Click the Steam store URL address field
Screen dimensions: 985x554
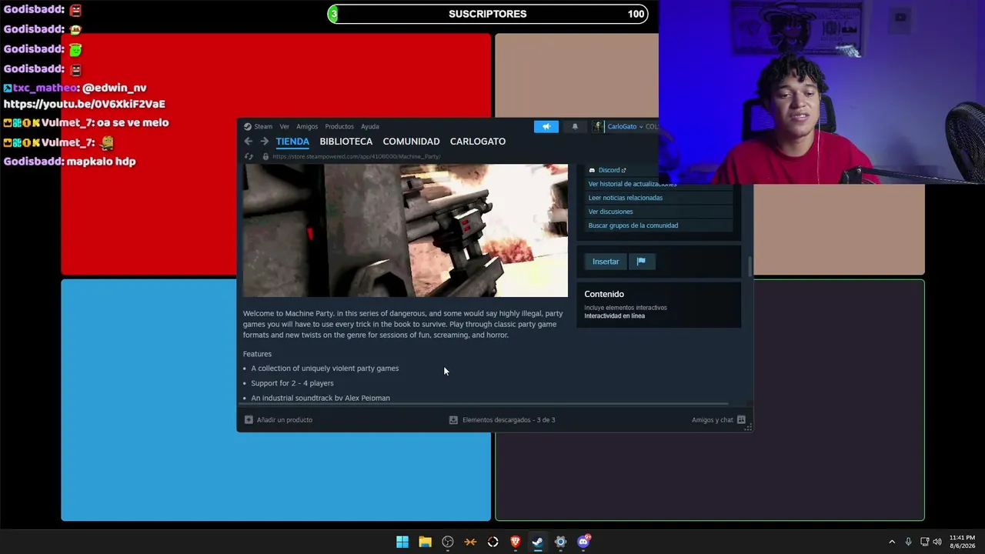pos(356,157)
